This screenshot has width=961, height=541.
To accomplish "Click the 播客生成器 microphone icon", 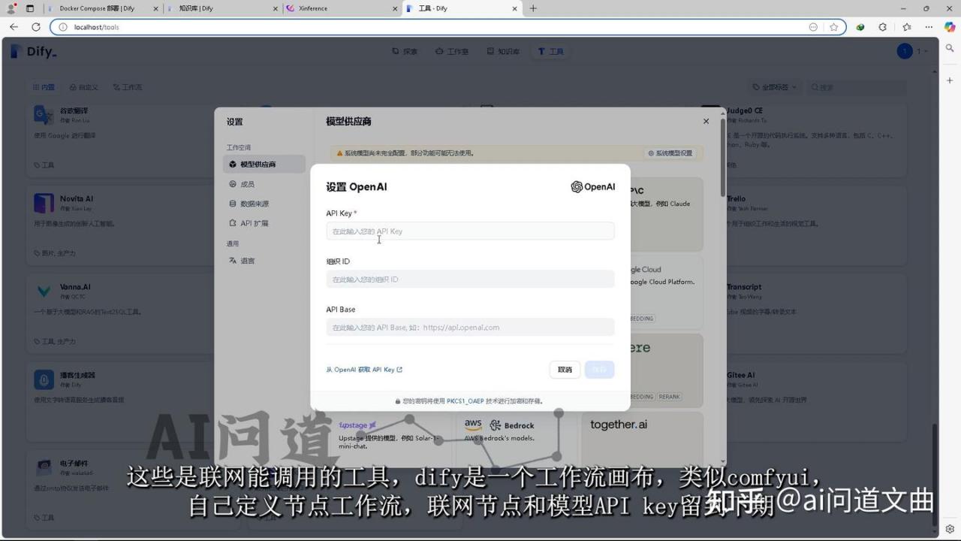I will 44,379.
